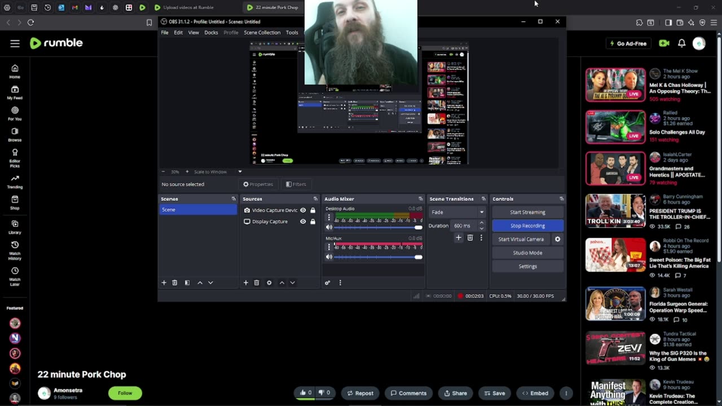The height and width of the screenshot is (406, 722).
Task: Click Stop Recording in OBS
Action: (527, 226)
